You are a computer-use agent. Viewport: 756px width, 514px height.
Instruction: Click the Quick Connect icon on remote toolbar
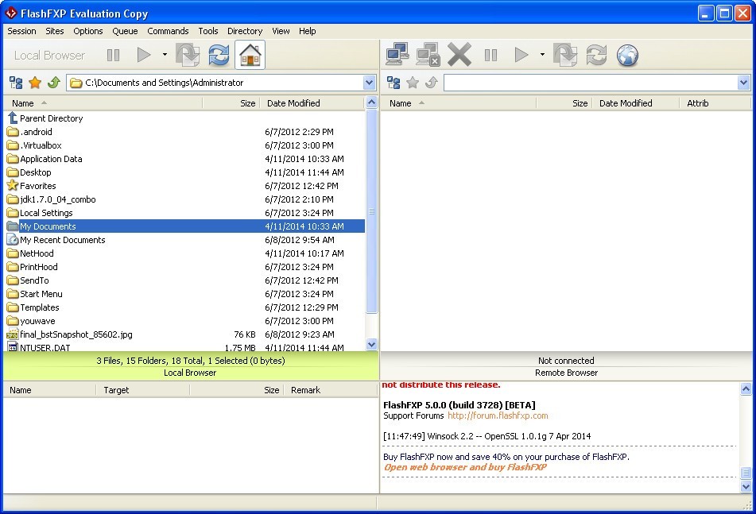click(395, 55)
